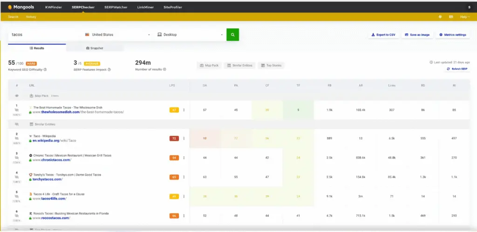Click the Links column header

point(392,86)
